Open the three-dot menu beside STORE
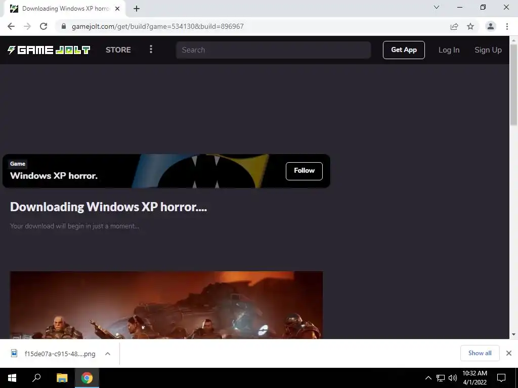The height and width of the screenshot is (388, 518). tap(151, 50)
